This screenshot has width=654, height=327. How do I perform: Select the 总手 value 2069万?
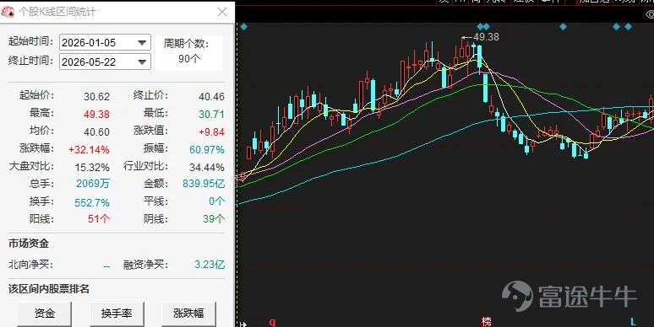point(93,184)
